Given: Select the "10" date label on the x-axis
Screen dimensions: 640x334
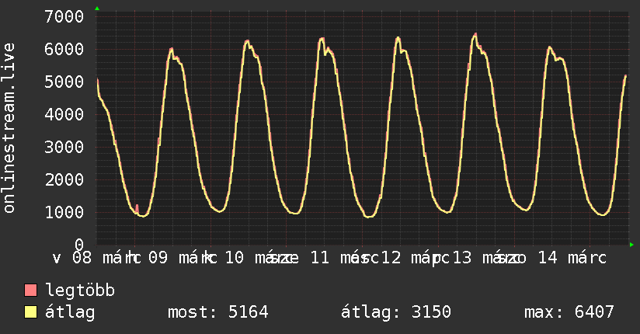Looking at the screenshot, I should pyautogui.click(x=235, y=258).
